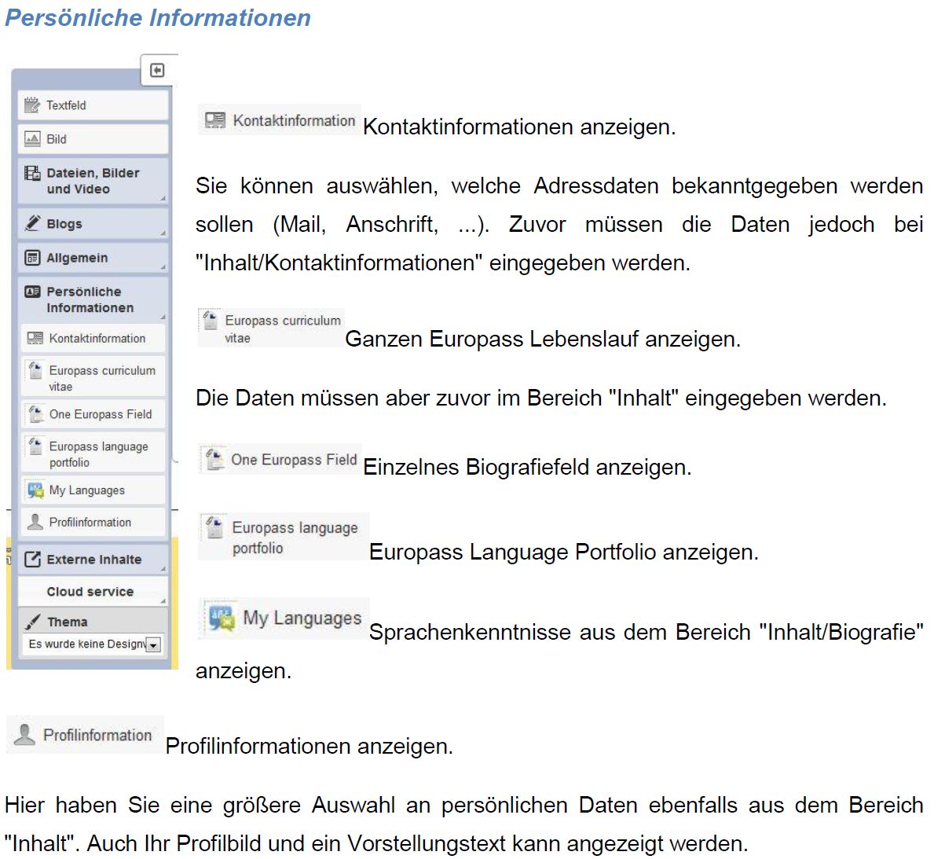The width and height of the screenshot is (945, 859).
Task: Expand the Blogs category triangle
Action: 163,233
